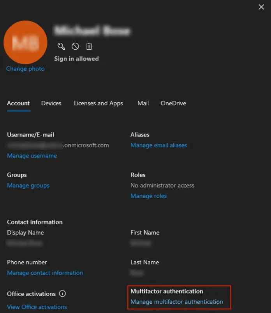Viewport: 271px width, 313px height.
Task: Click Manage contact information link
Action: (45, 273)
